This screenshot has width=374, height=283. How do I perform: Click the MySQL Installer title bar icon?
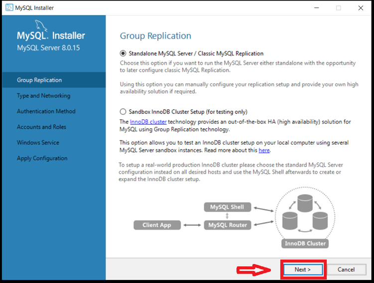[9, 7]
